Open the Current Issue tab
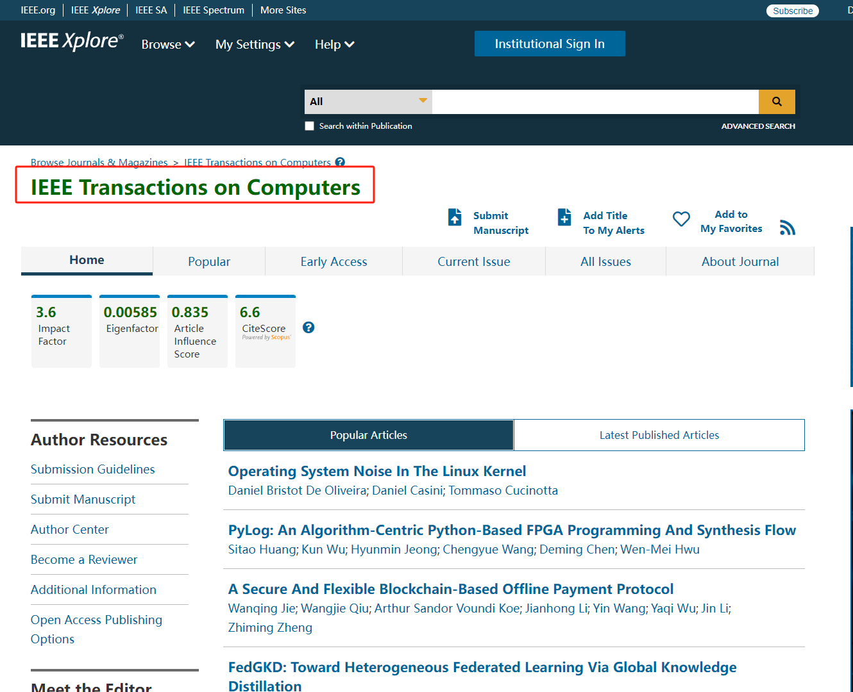 point(474,261)
